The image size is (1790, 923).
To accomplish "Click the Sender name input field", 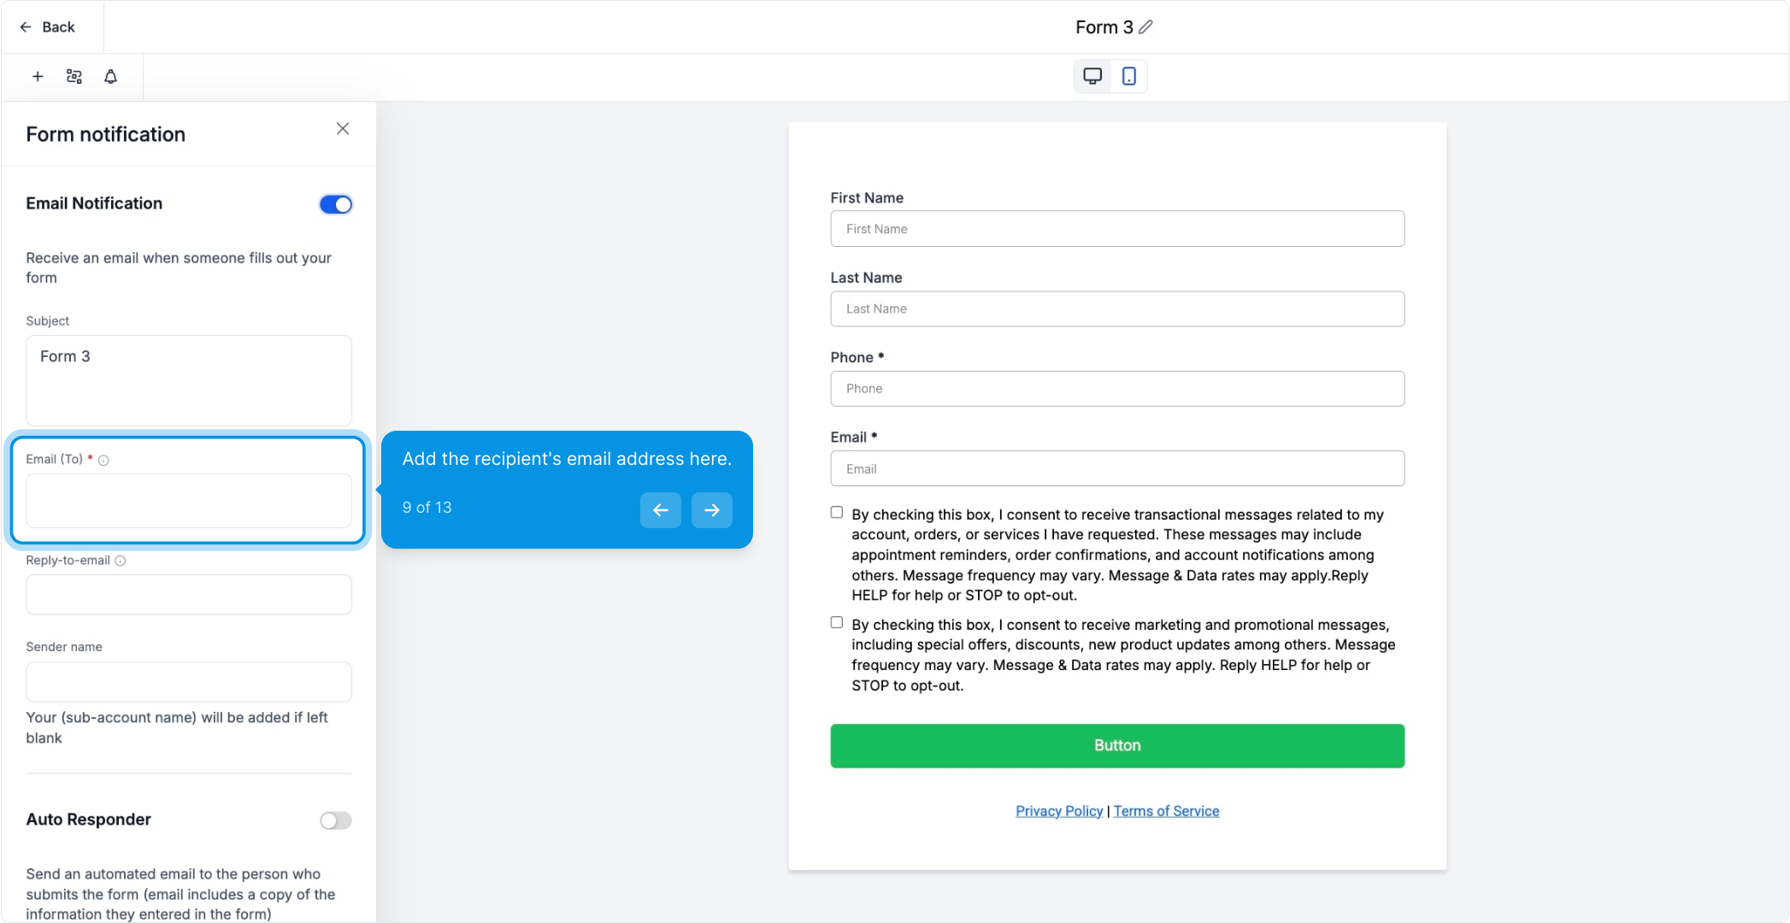I will pos(189,682).
